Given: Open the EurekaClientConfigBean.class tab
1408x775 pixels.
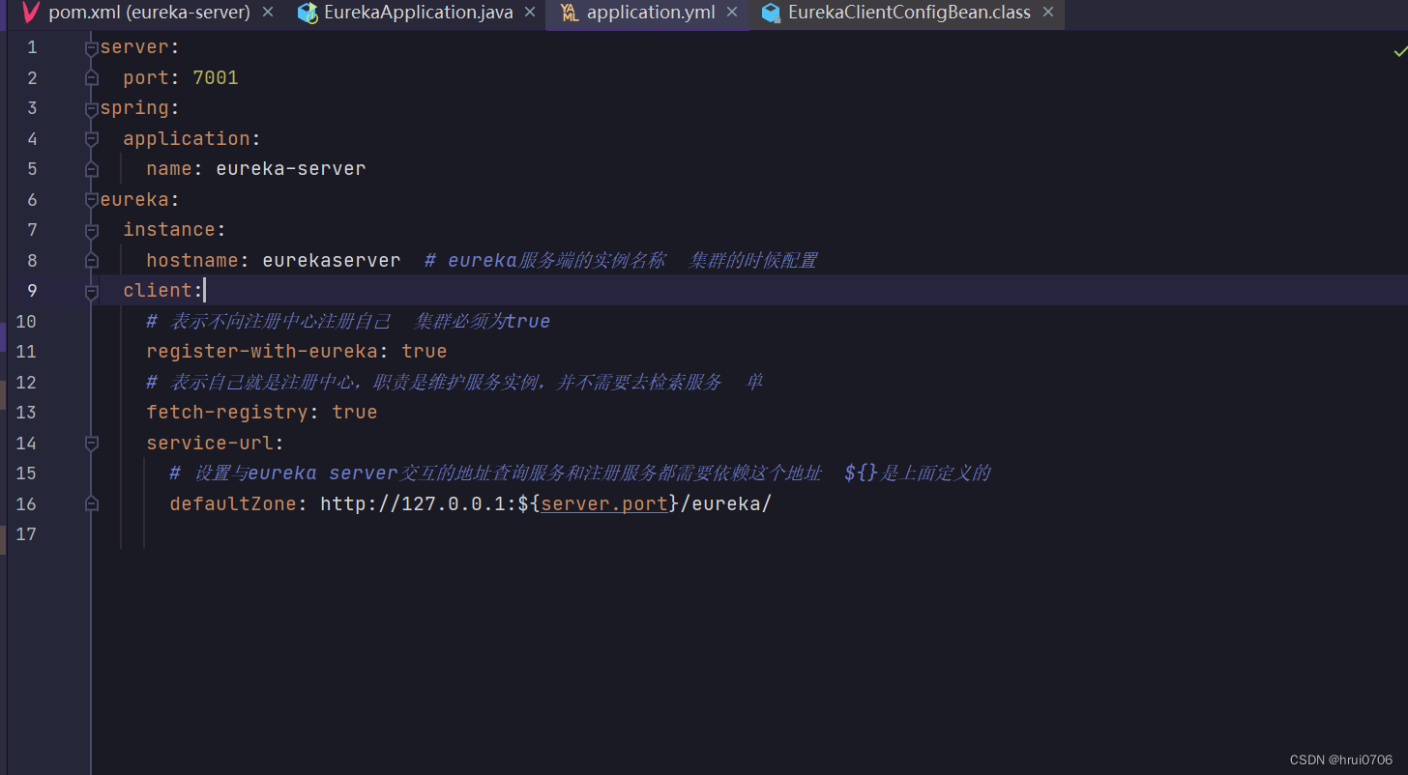Looking at the screenshot, I should pos(909,13).
